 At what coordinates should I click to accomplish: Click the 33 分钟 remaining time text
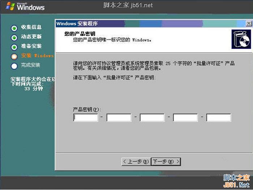34,89
